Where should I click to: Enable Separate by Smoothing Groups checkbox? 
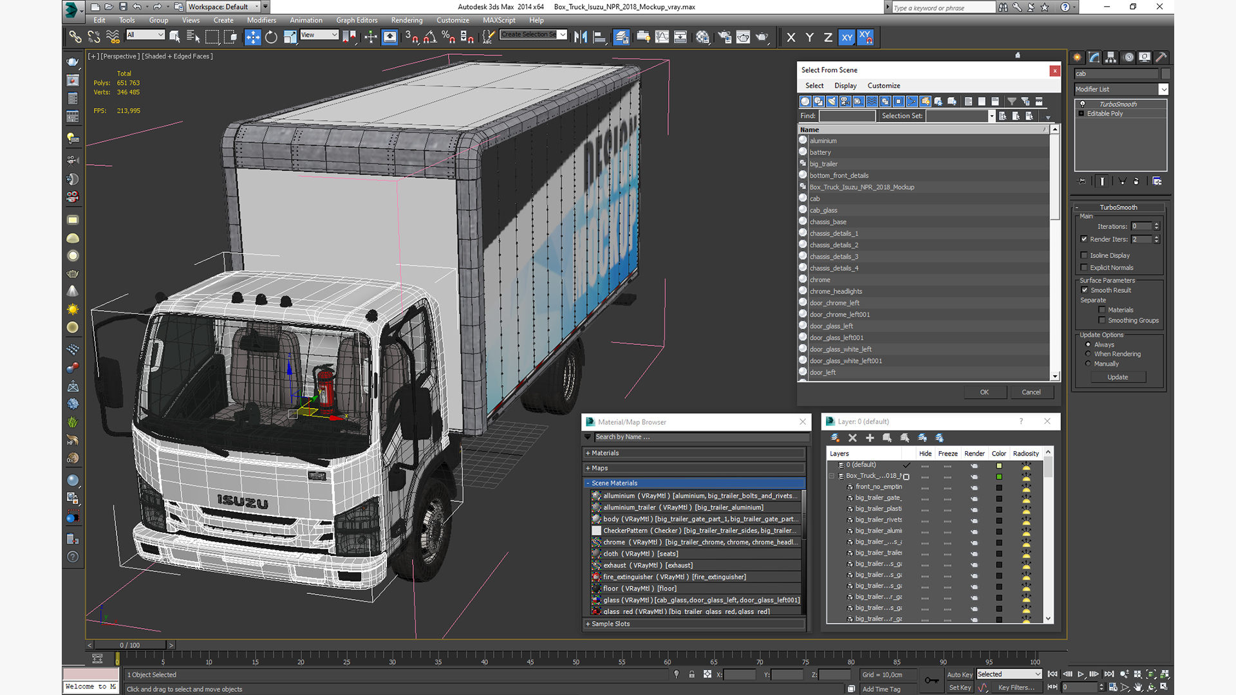1102,320
